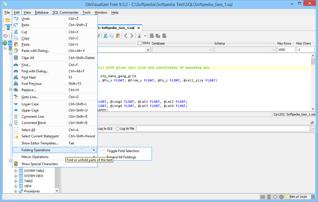Expand the SYSTEM VIEW tree node
The image size is (318, 202).
coord(16,176)
